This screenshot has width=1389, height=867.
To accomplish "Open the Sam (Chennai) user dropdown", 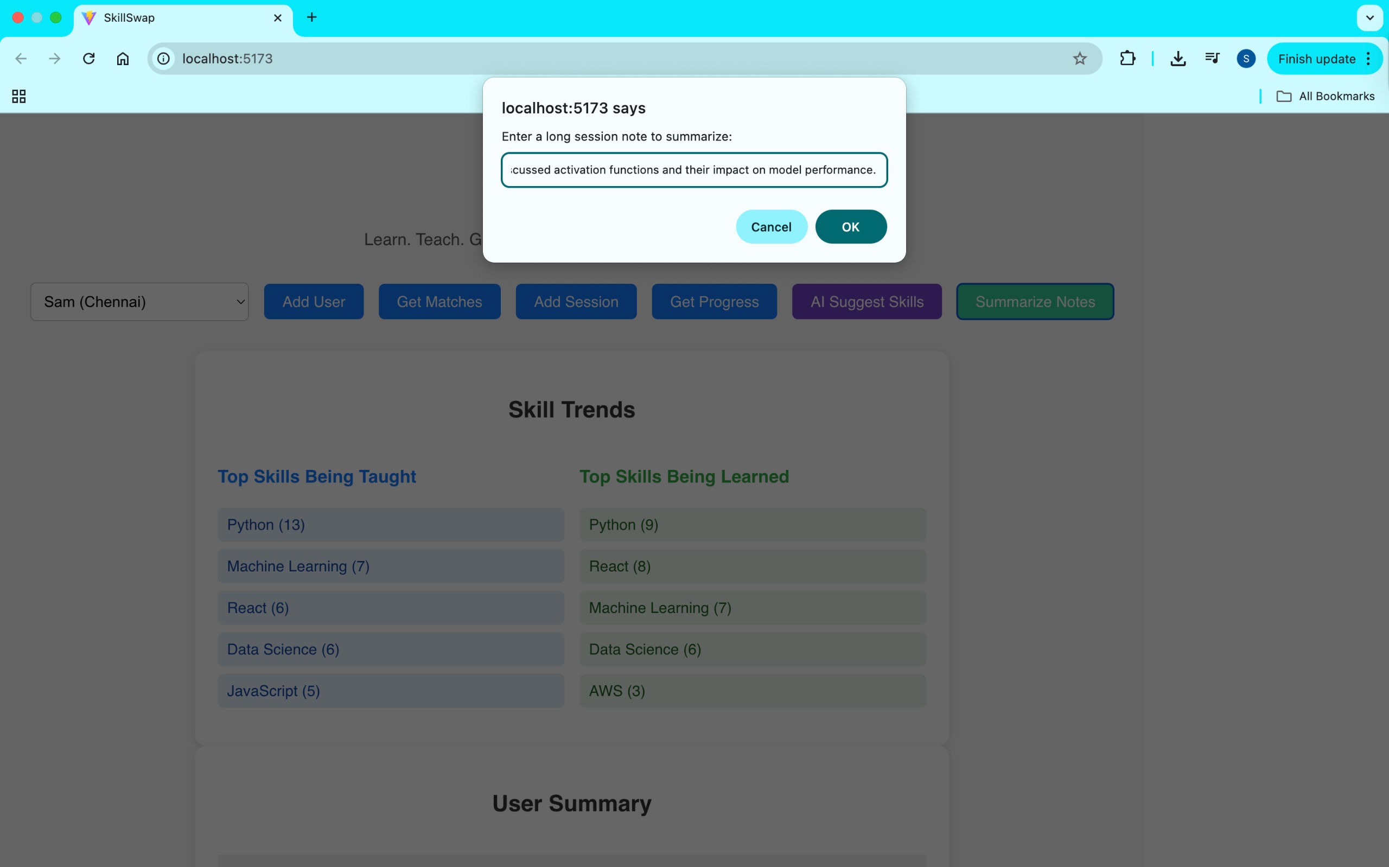I will click(x=139, y=302).
